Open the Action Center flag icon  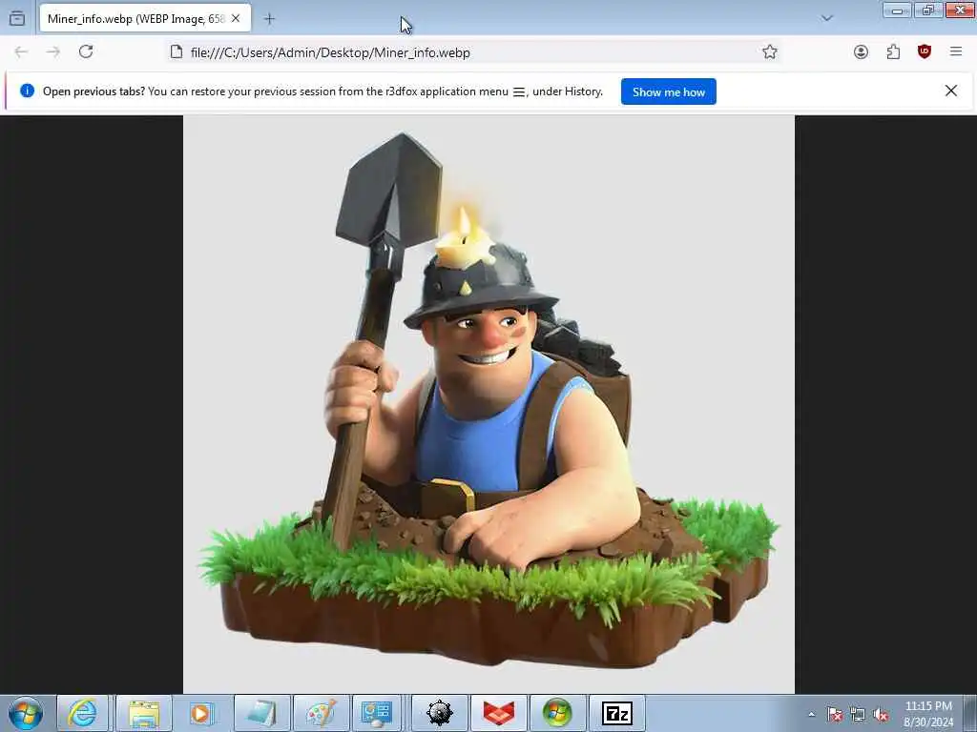(x=834, y=714)
